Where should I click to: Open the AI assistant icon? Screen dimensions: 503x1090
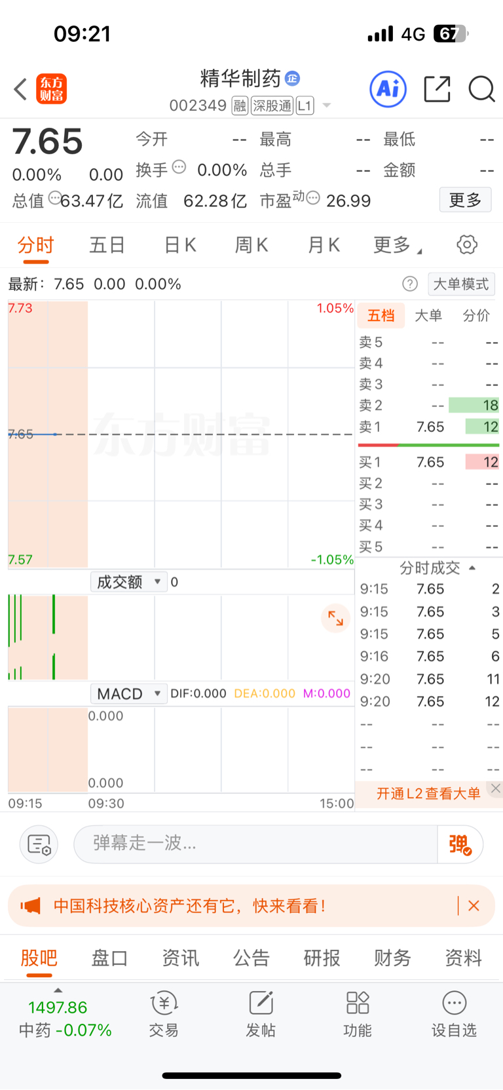(388, 88)
